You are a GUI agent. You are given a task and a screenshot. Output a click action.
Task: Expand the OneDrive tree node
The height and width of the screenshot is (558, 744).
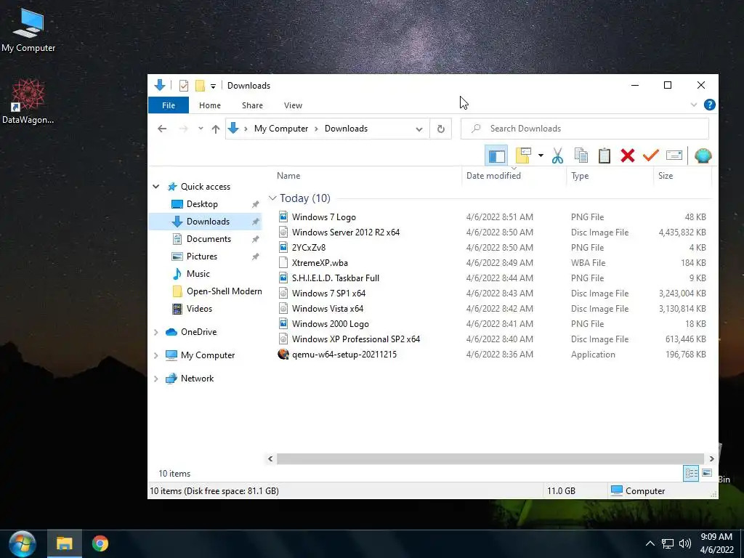[x=155, y=332]
